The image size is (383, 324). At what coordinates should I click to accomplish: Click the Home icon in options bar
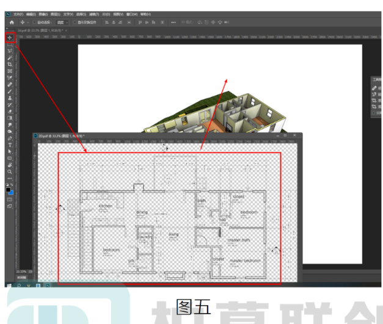(12, 23)
